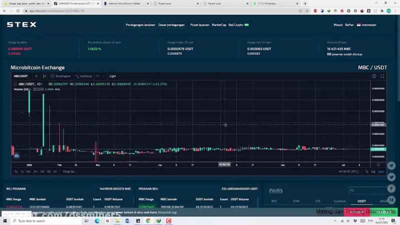Open Beli Crypto menu item
The height and width of the screenshot is (225, 400).
235,25
